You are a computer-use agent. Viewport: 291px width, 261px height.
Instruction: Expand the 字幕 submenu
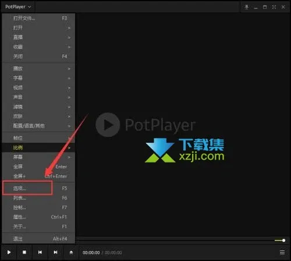38,78
